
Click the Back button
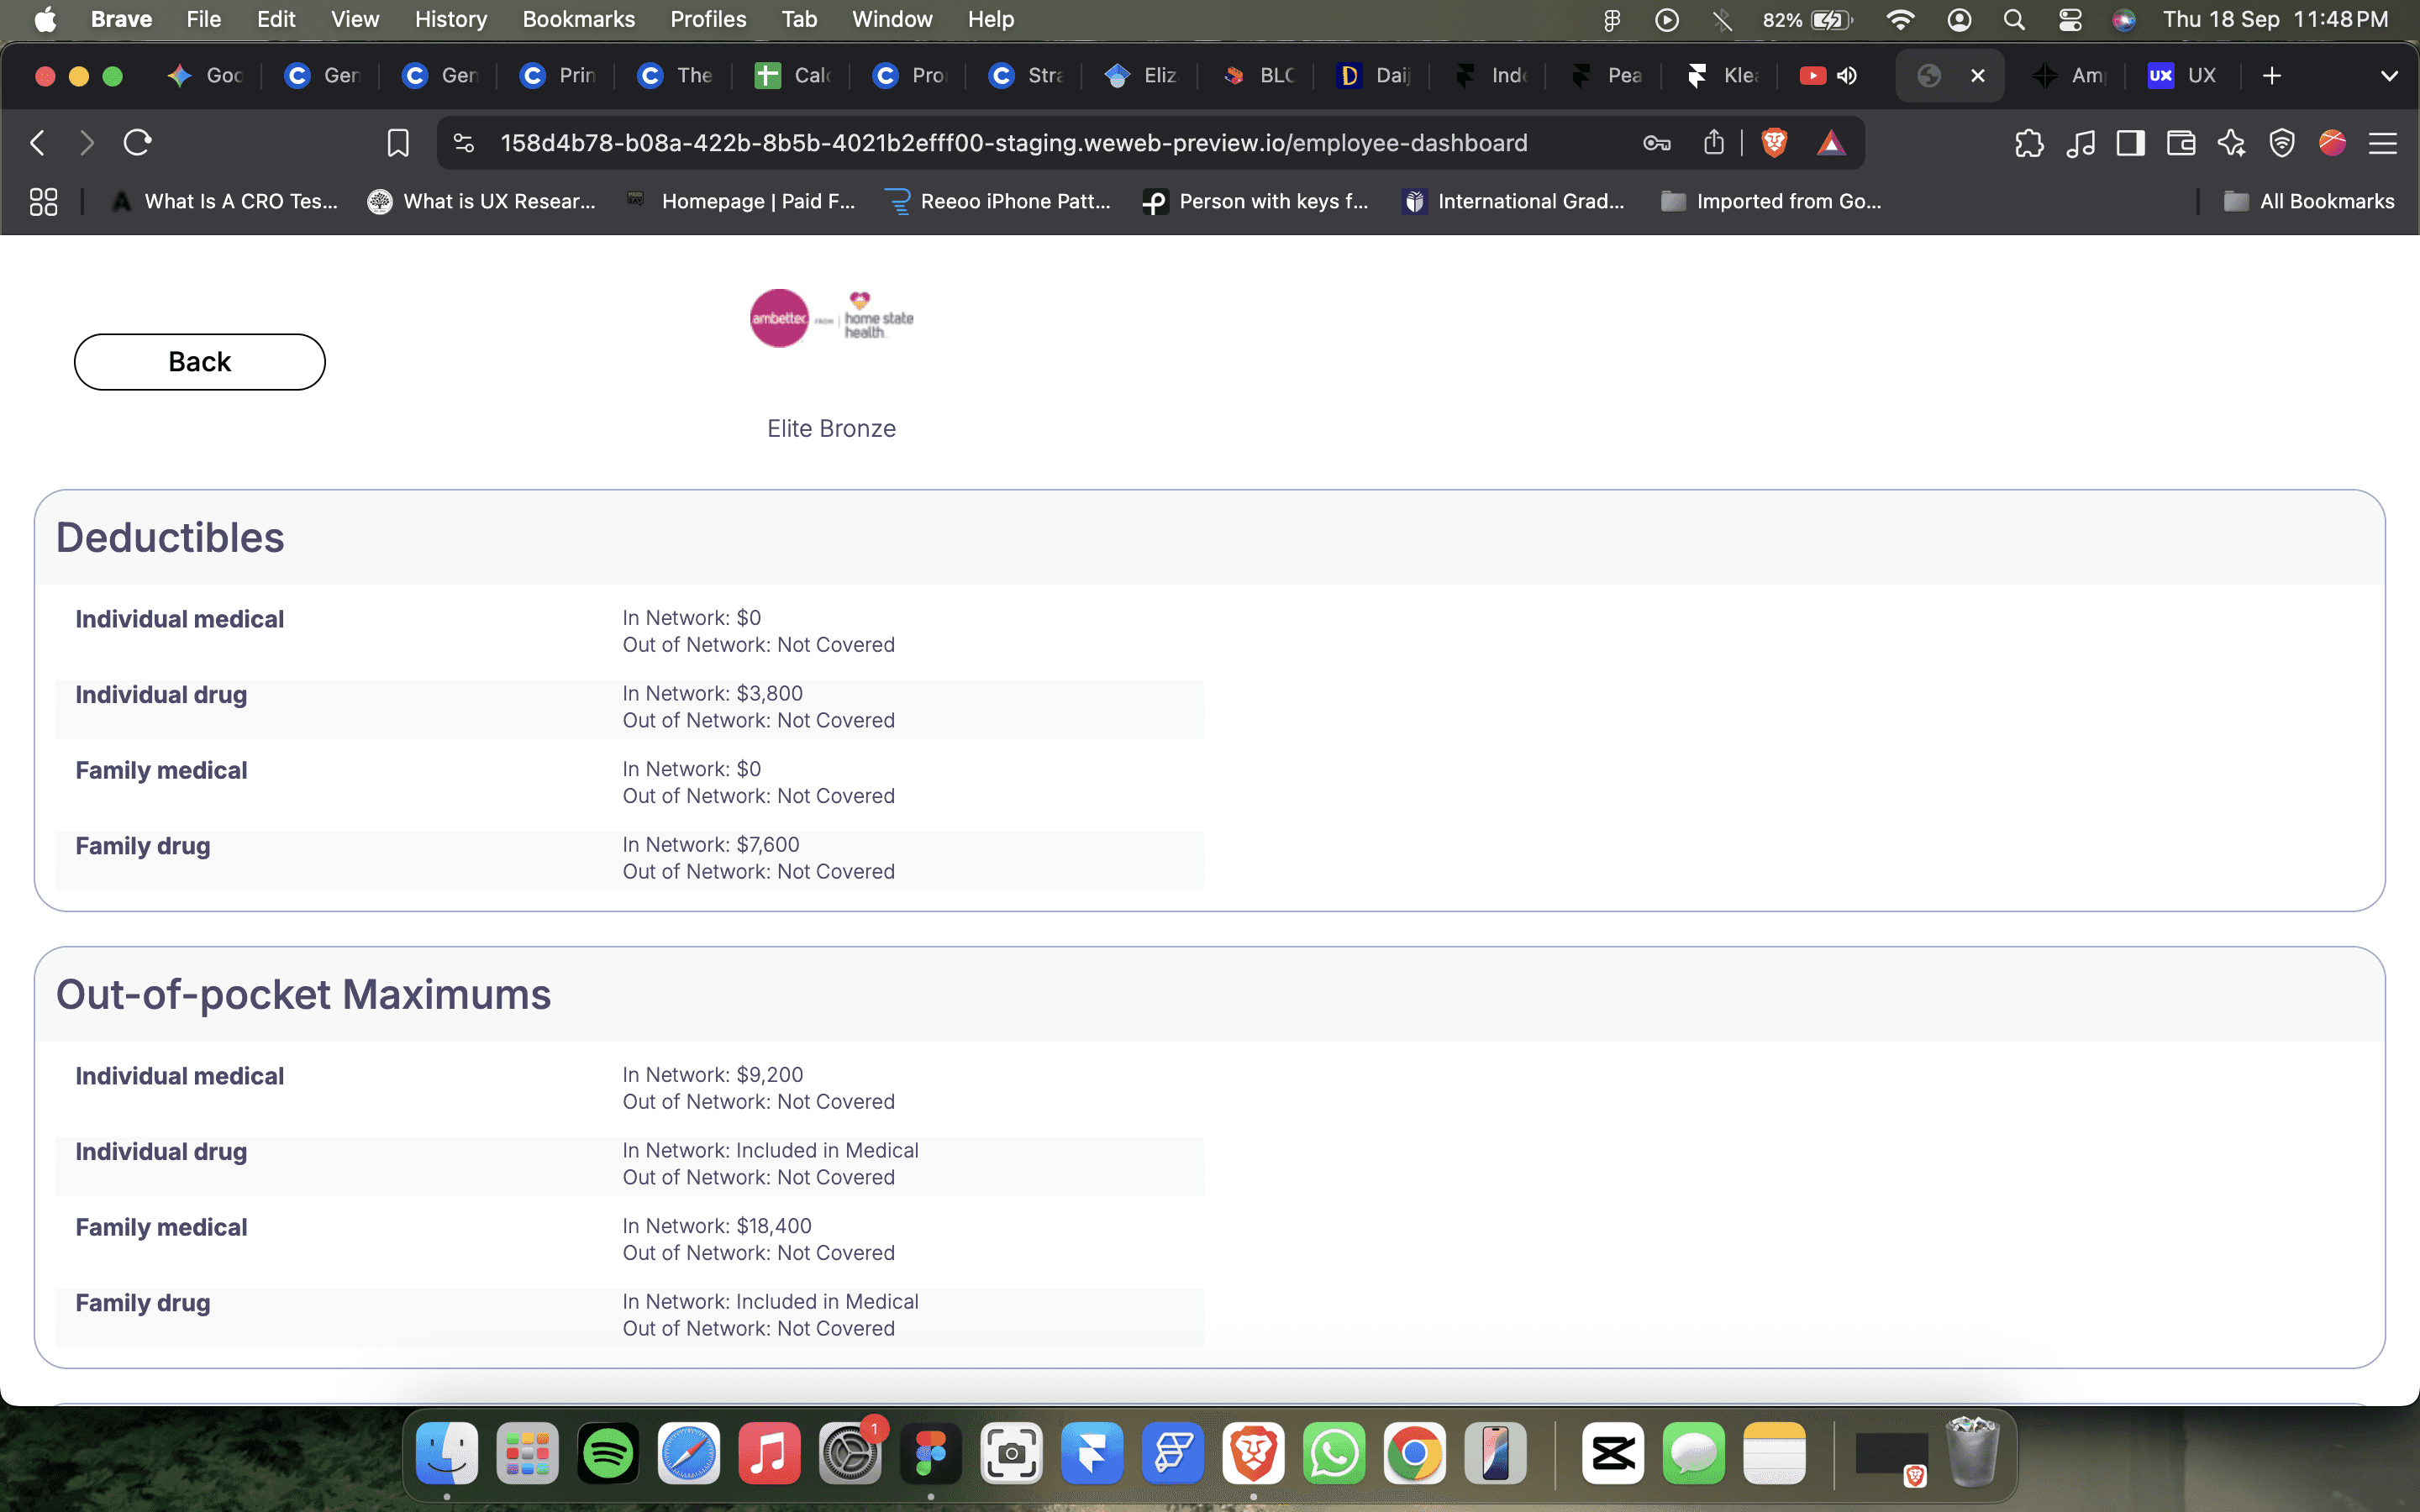point(199,362)
